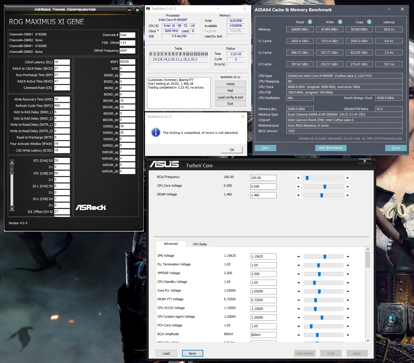
Task: Click the Mail button in TestMem5
Action: pos(231,91)
